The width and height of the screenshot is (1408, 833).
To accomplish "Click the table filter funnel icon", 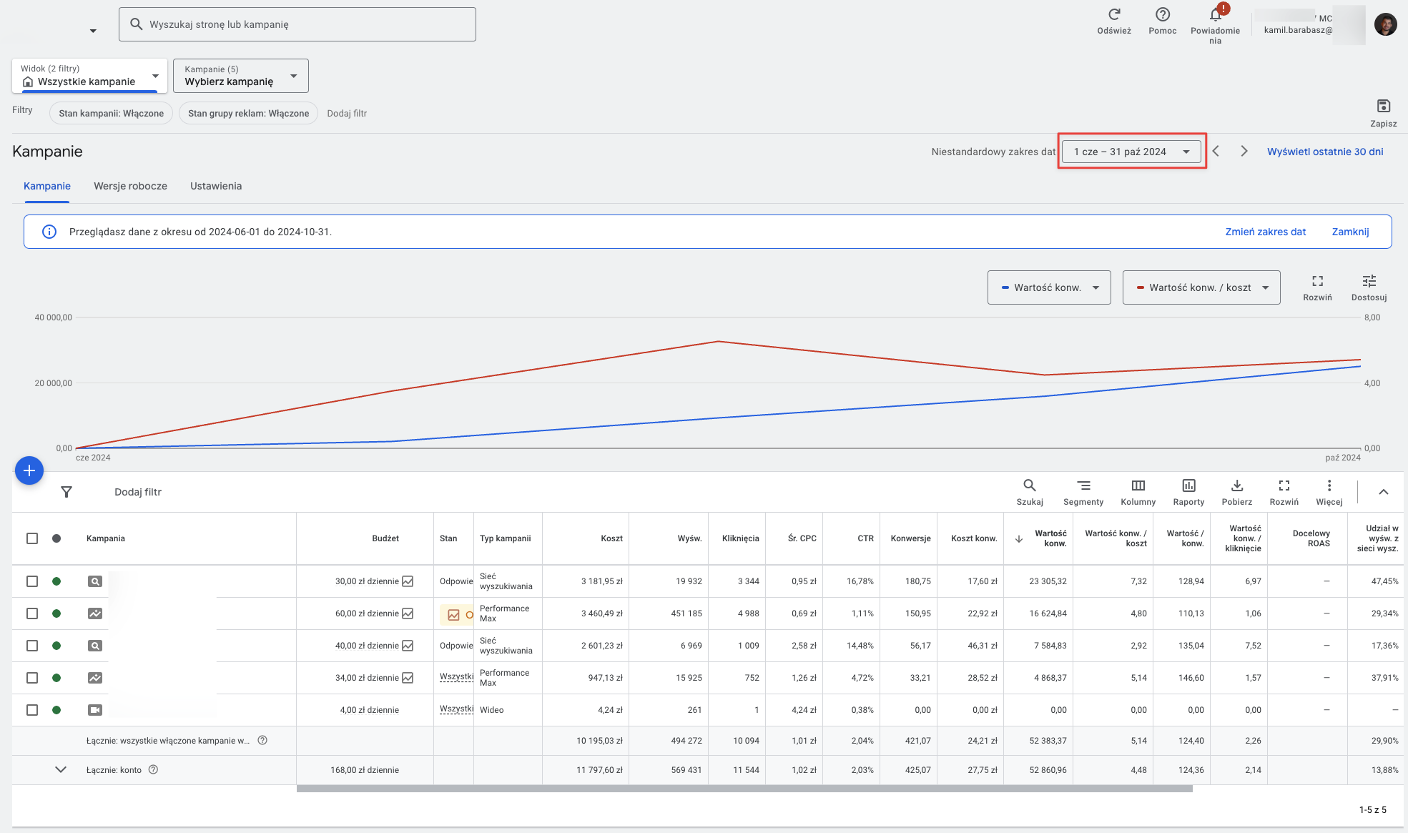I will coord(67,492).
